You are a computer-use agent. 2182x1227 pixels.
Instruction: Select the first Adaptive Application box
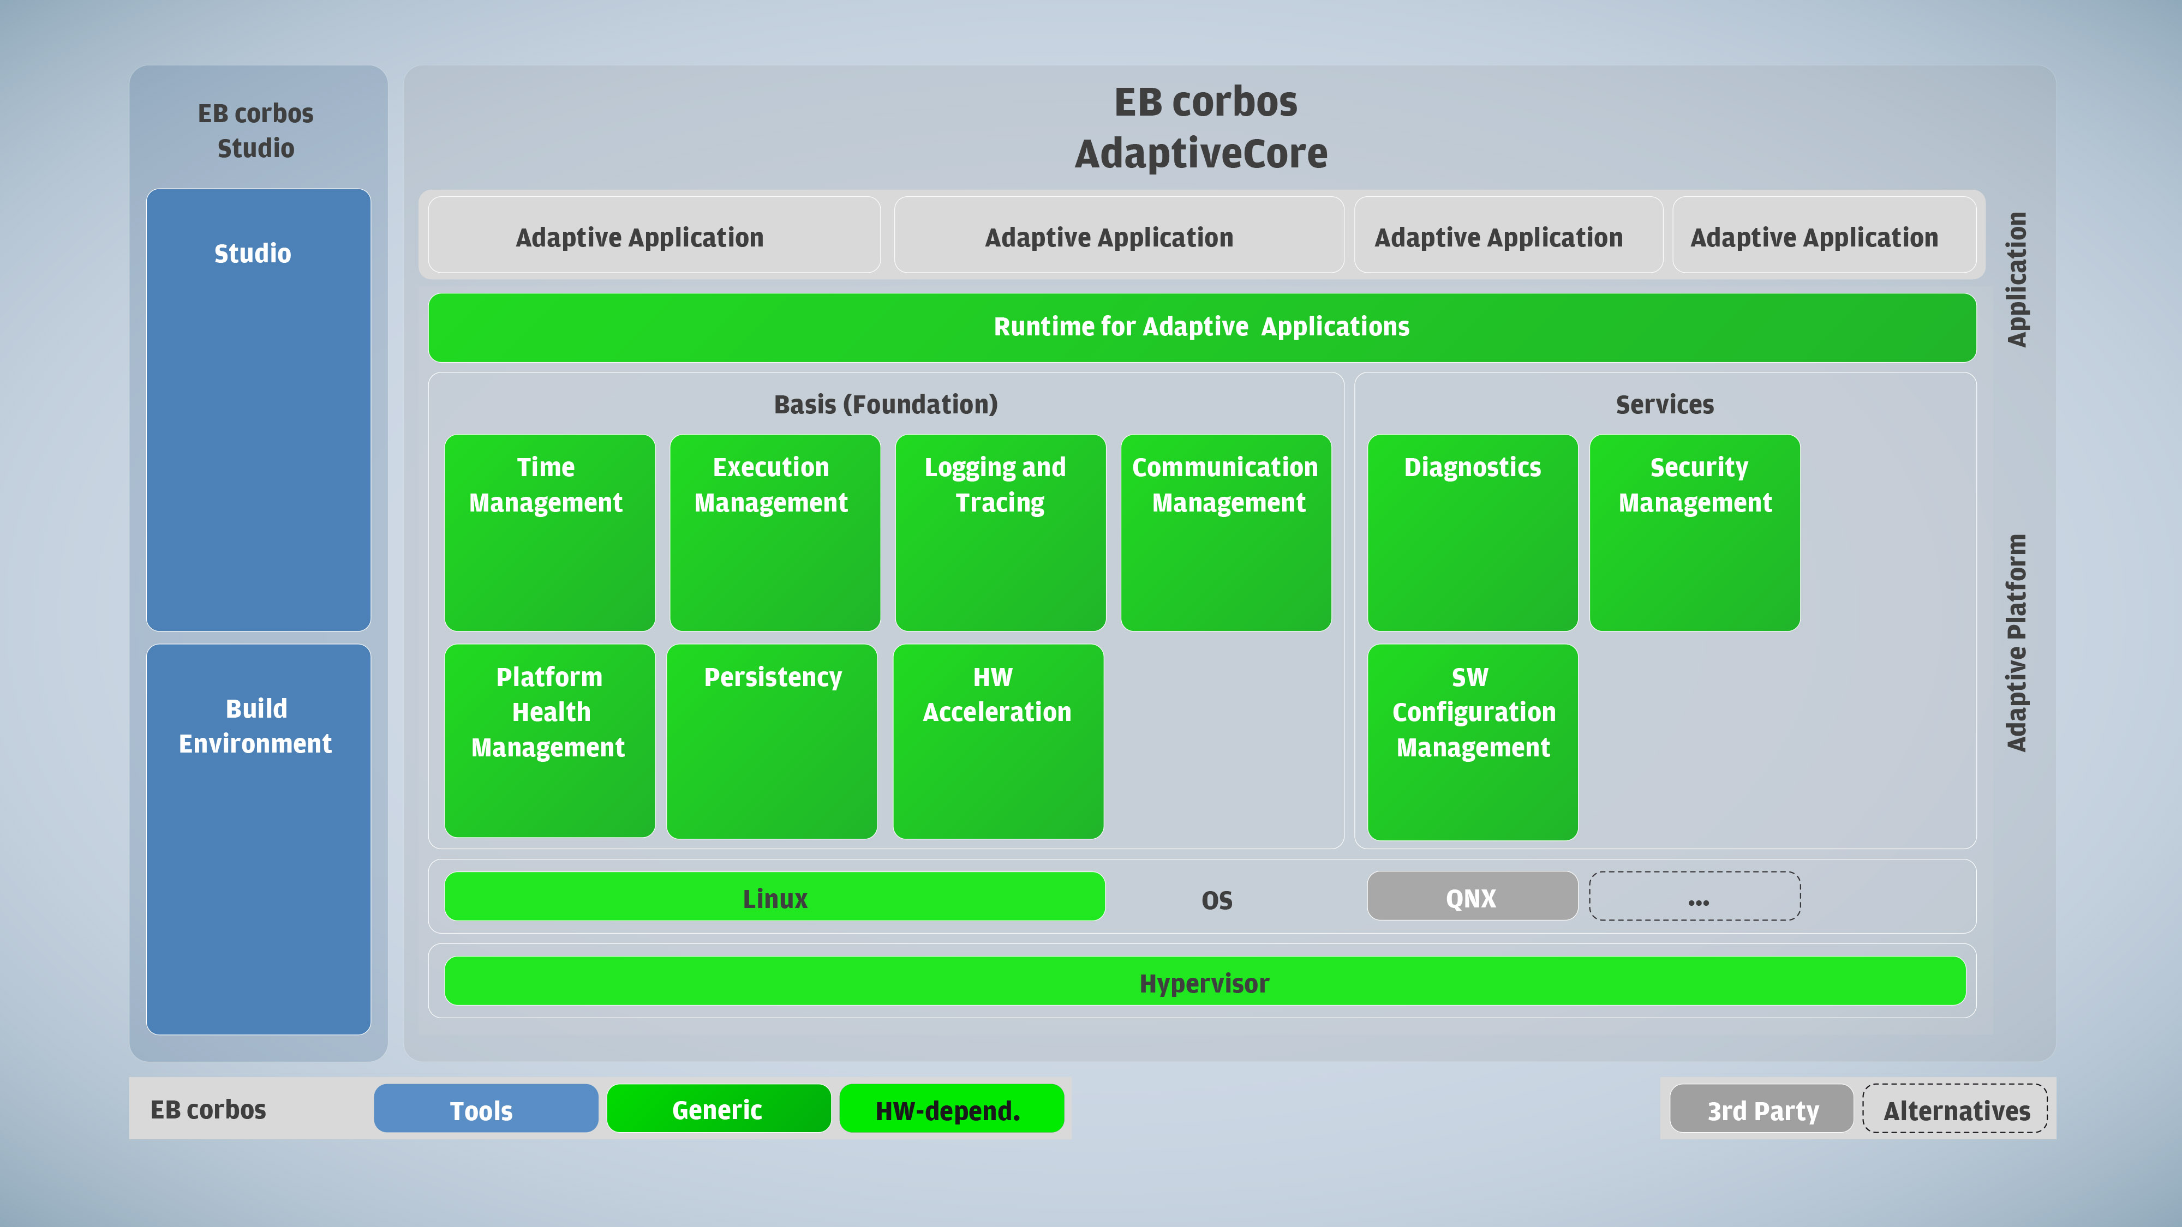point(654,236)
